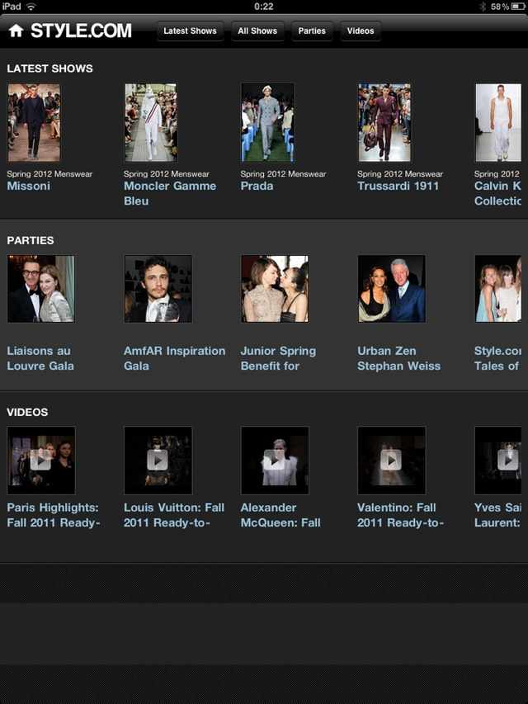Click Spring 2012 Menswear label above Trussardi 1911
Screen dimensions: 528x704
[x=400, y=174]
